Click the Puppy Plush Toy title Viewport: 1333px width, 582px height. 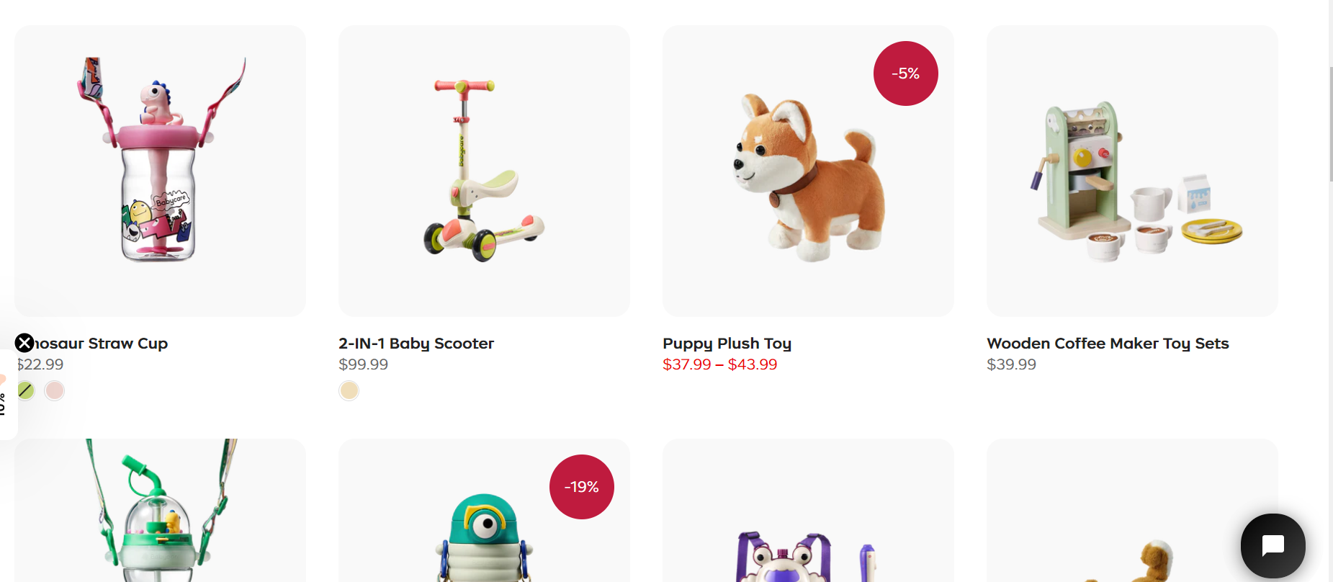(x=727, y=344)
